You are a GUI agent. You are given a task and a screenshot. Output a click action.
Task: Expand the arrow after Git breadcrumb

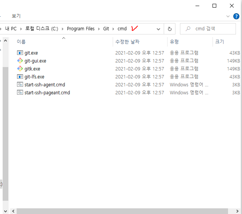click(113, 29)
